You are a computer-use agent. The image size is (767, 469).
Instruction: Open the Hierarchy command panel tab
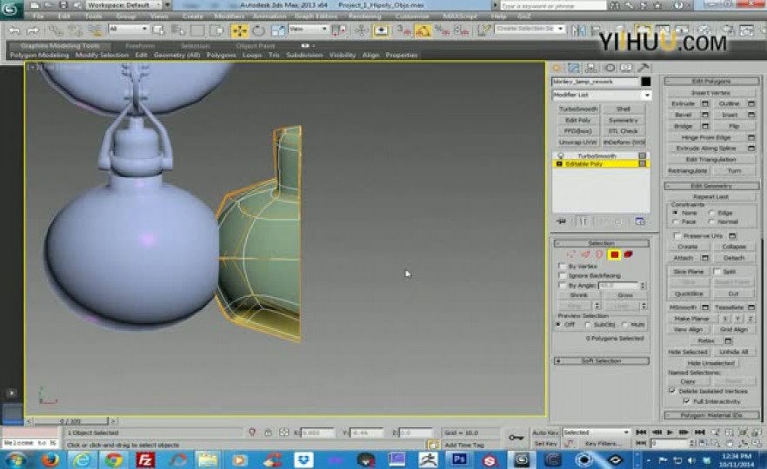591,68
